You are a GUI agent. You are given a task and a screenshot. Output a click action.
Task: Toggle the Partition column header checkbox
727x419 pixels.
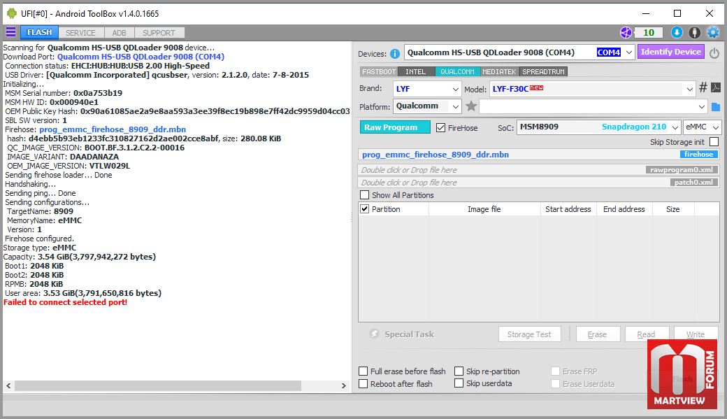tap(365, 209)
